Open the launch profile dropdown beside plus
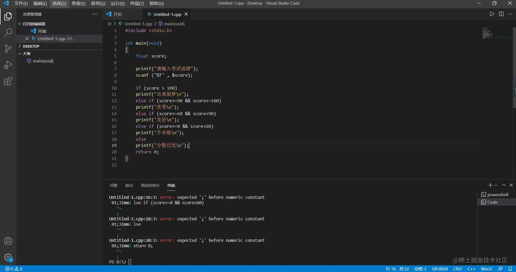Screen dimensions: 516x272 point(496,185)
